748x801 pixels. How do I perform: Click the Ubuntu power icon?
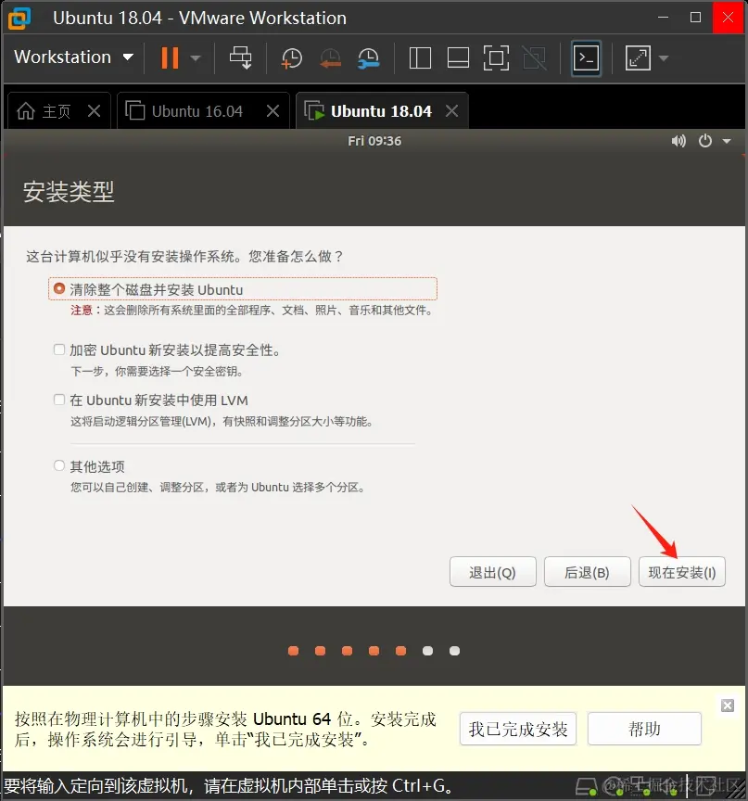(x=705, y=141)
